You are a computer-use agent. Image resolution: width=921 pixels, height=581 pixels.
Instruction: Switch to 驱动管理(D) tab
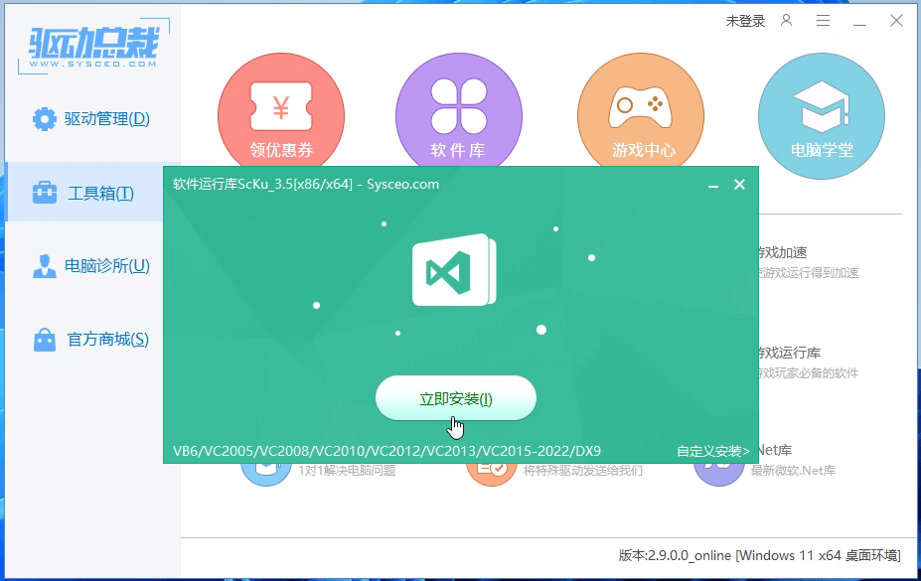coord(91,119)
